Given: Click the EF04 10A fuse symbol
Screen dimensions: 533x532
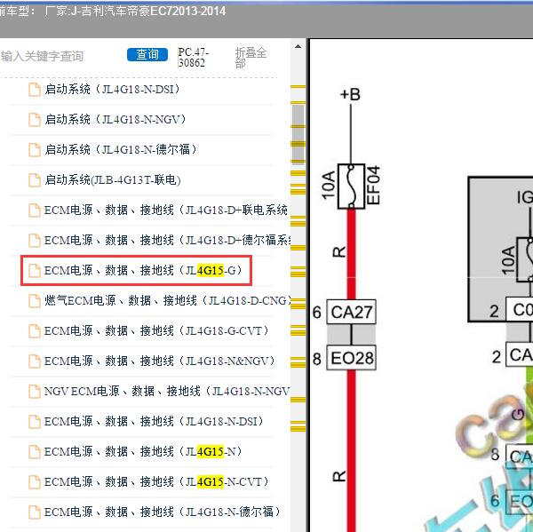Looking at the screenshot, I should point(351,187).
